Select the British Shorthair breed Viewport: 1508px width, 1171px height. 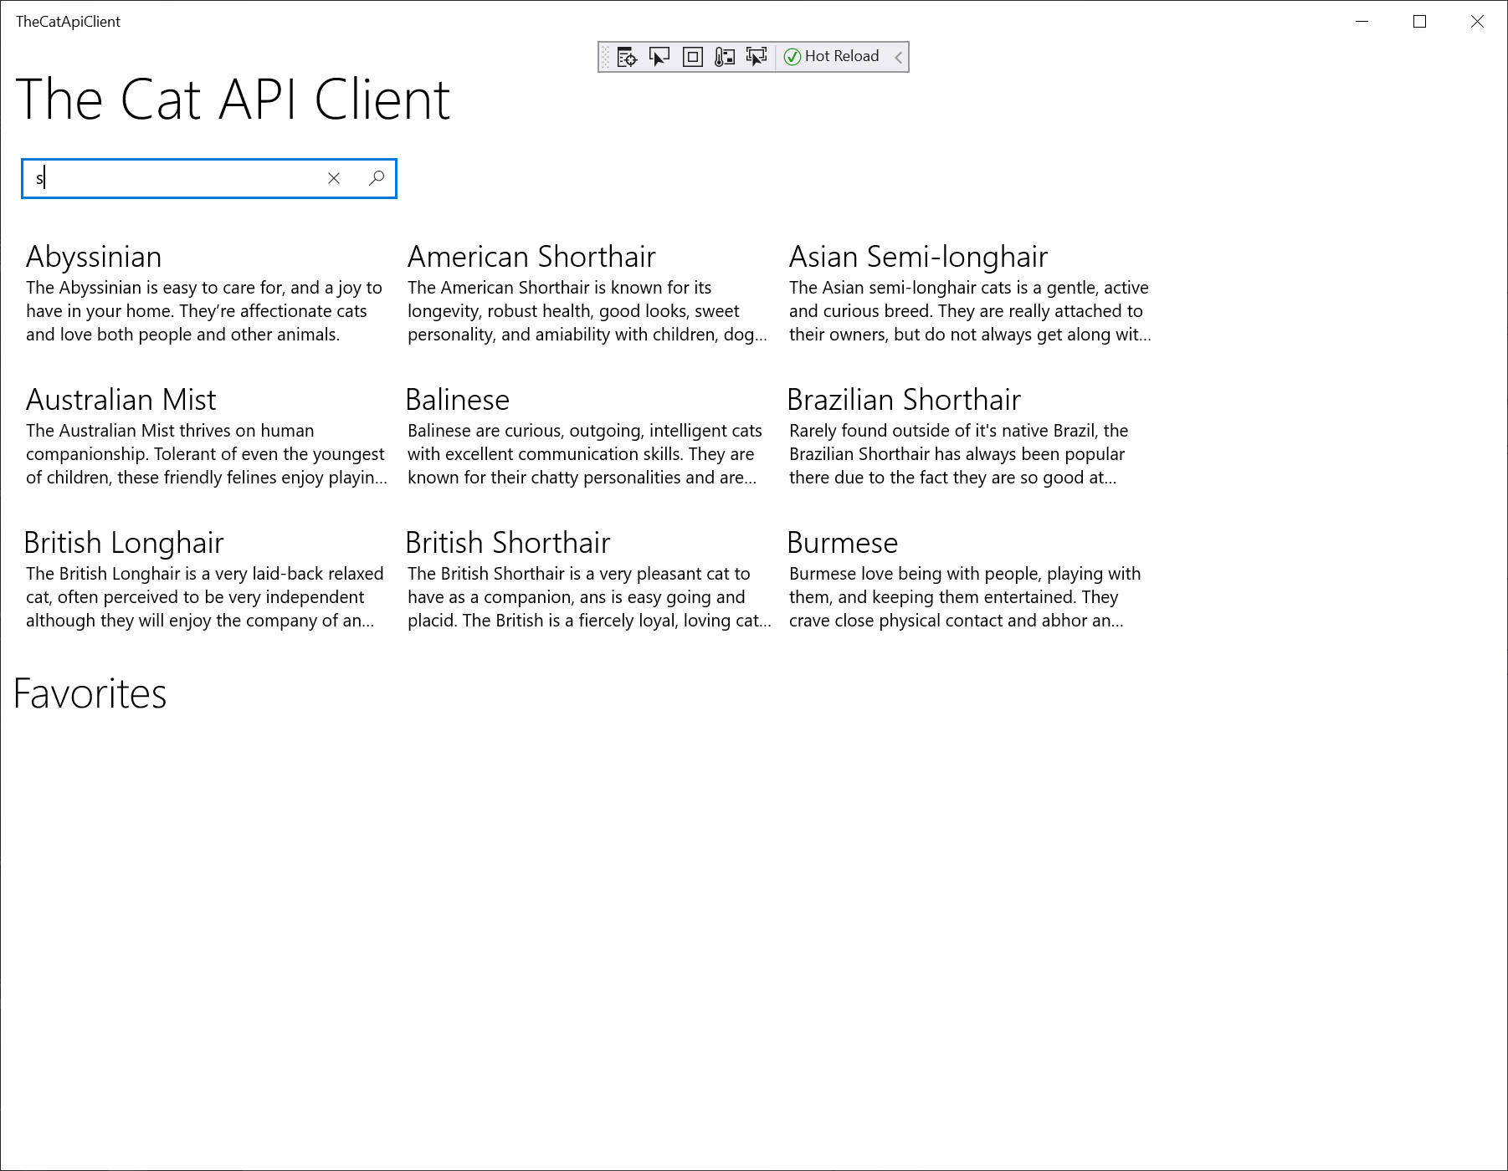(x=508, y=542)
